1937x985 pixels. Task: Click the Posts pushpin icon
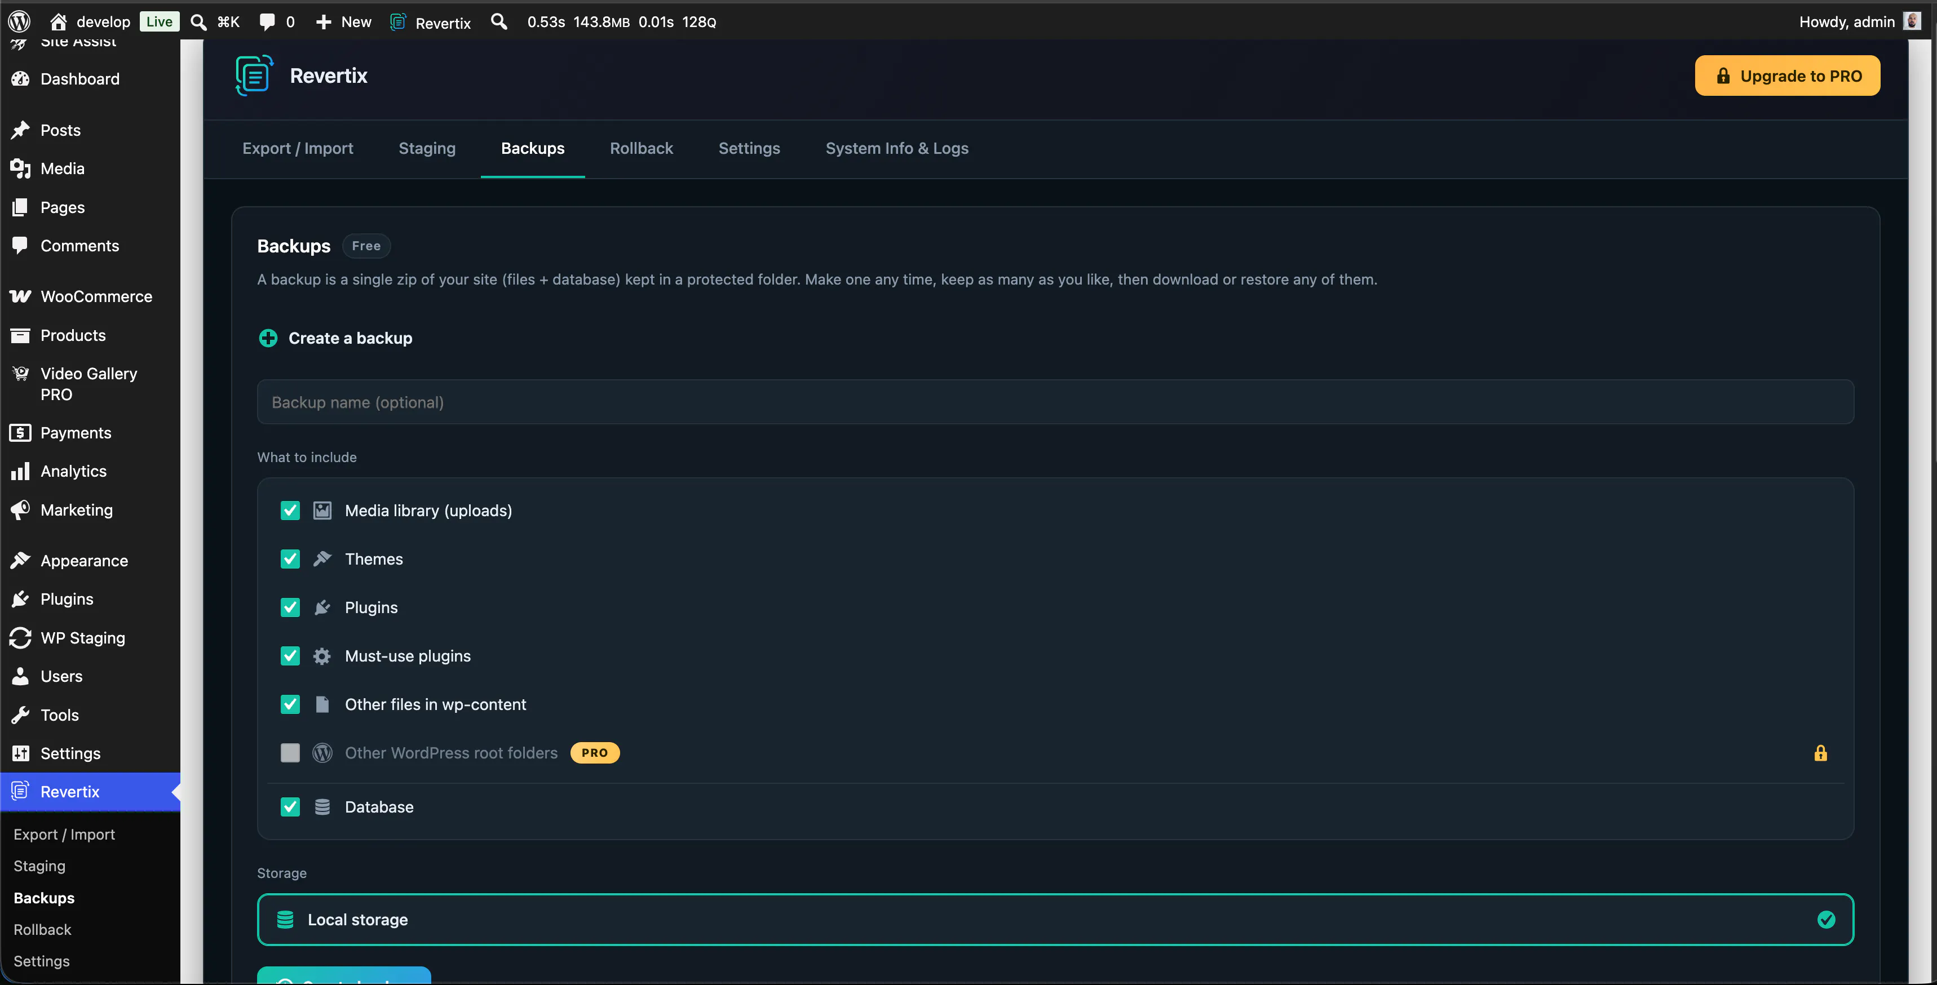tap(20, 130)
